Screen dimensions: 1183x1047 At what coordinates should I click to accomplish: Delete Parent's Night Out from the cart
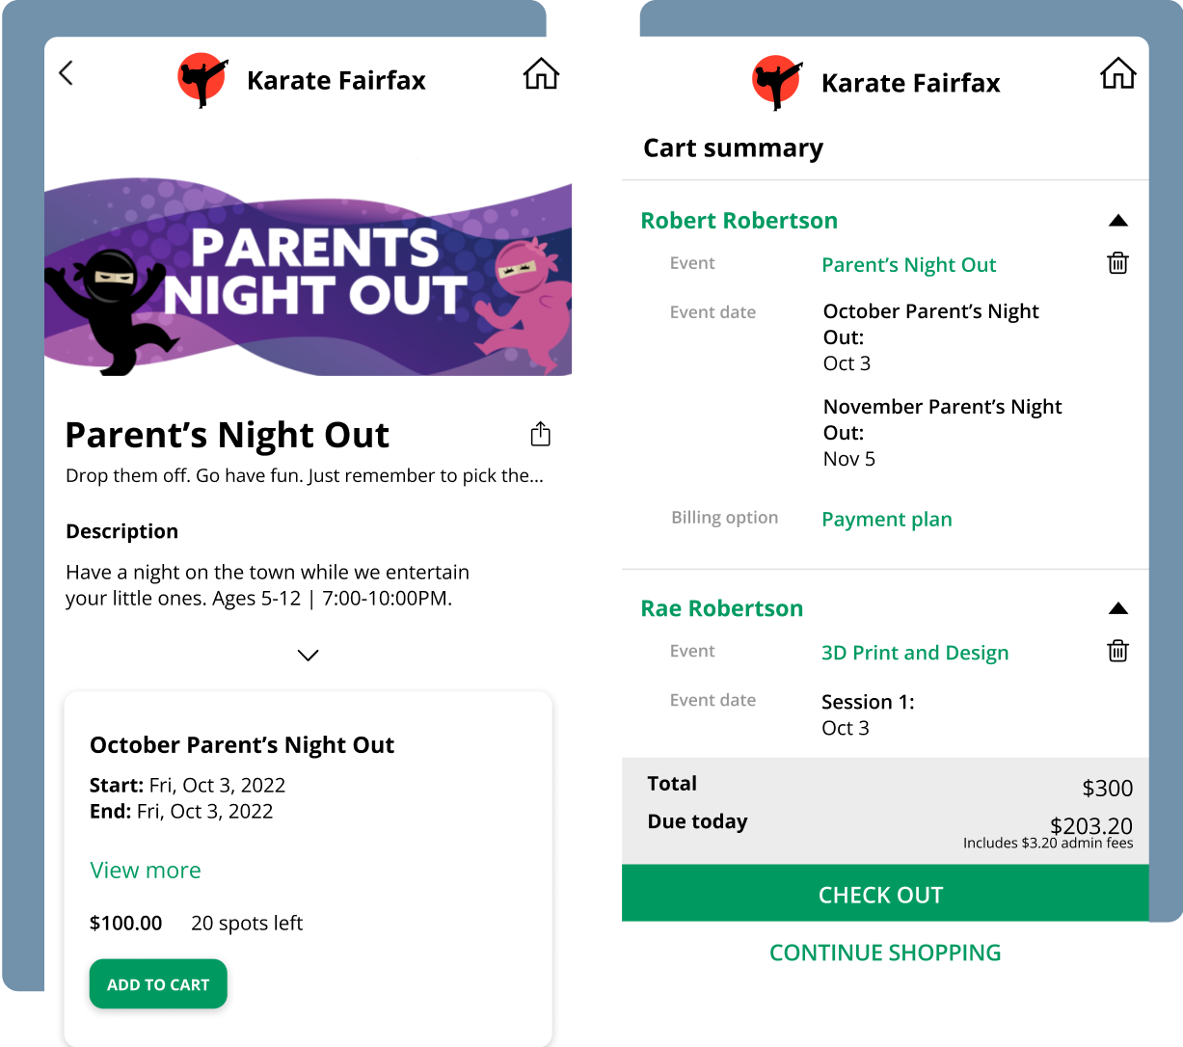click(x=1117, y=263)
